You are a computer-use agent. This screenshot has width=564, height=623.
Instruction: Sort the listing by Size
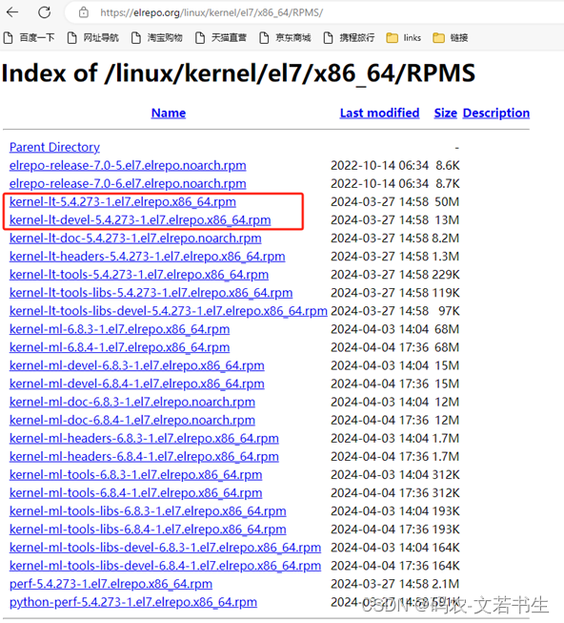click(x=446, y=113)
